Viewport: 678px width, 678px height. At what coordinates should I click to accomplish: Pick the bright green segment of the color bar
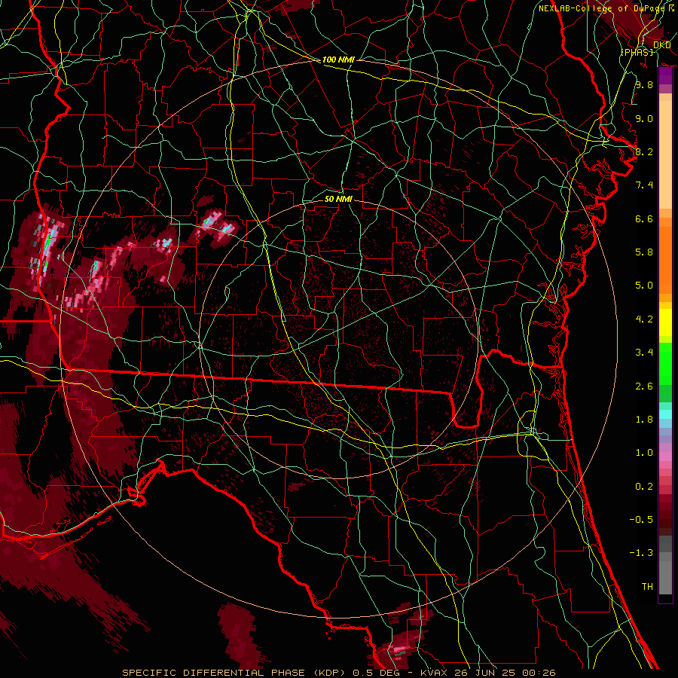(x=665, y=363)
